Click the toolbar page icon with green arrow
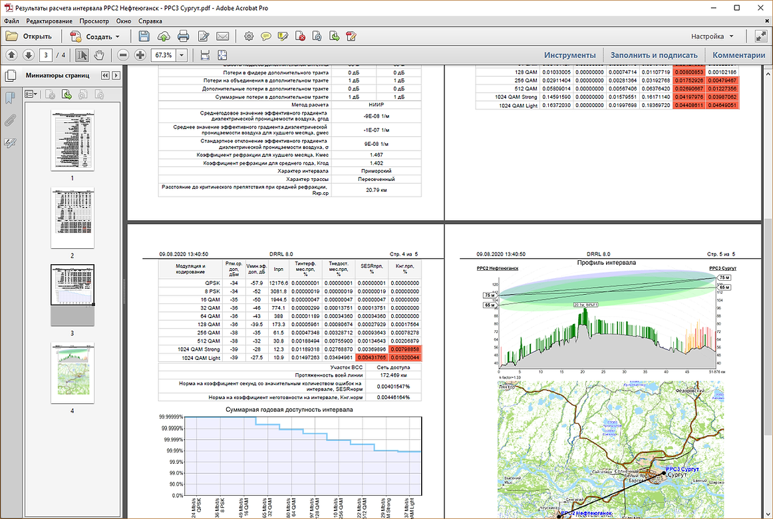 coord(334,36)
